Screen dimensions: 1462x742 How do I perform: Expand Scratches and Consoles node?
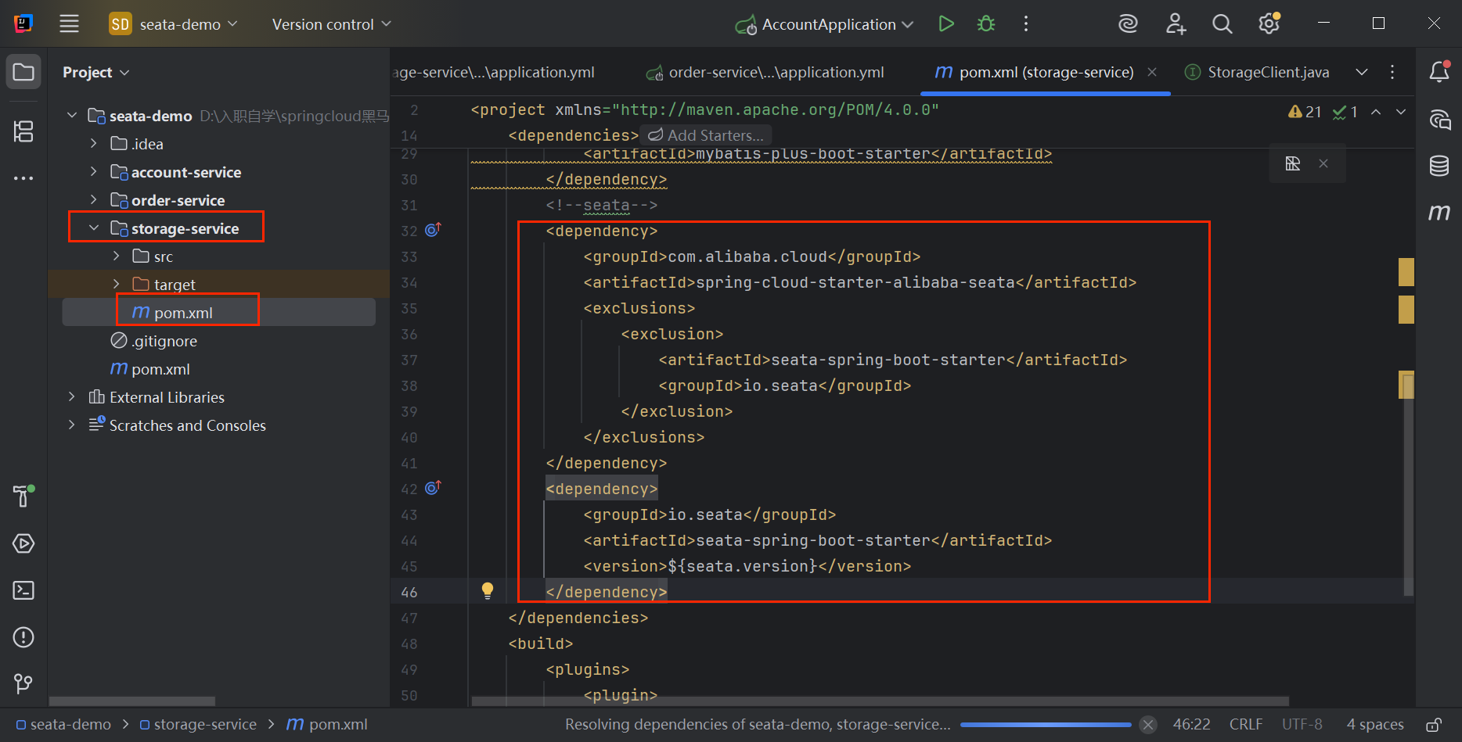(72, 425)
